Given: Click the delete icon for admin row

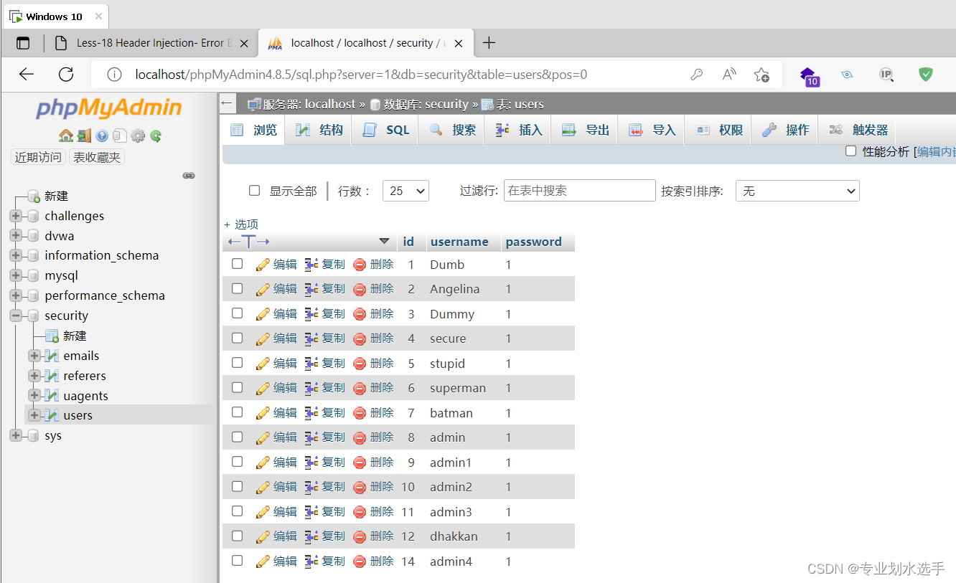Looking at the screenshot, I should click(360, 437).
